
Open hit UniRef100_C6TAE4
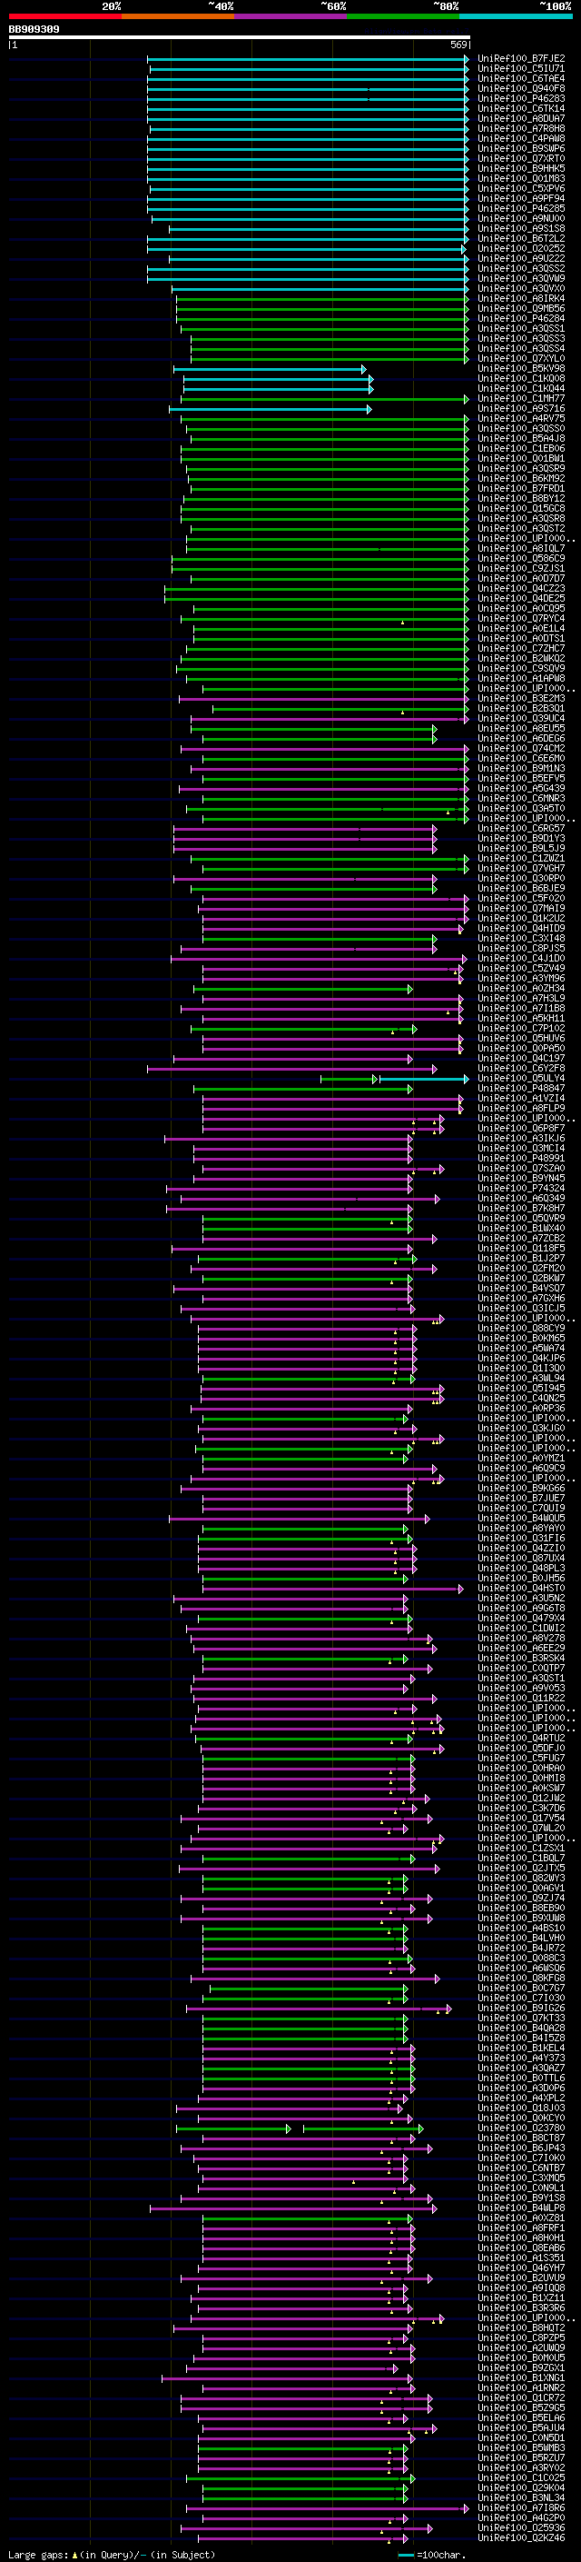click(521, 78)
